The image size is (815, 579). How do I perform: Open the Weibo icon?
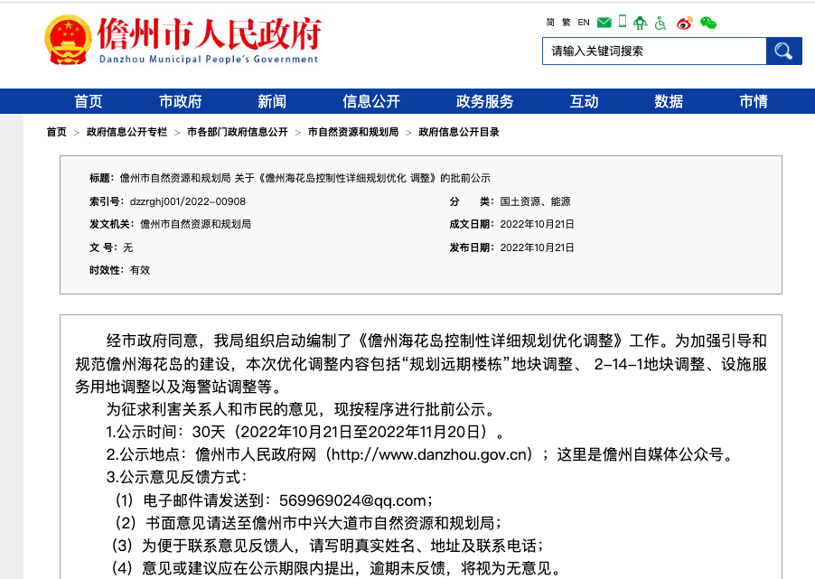coord(685,23)
